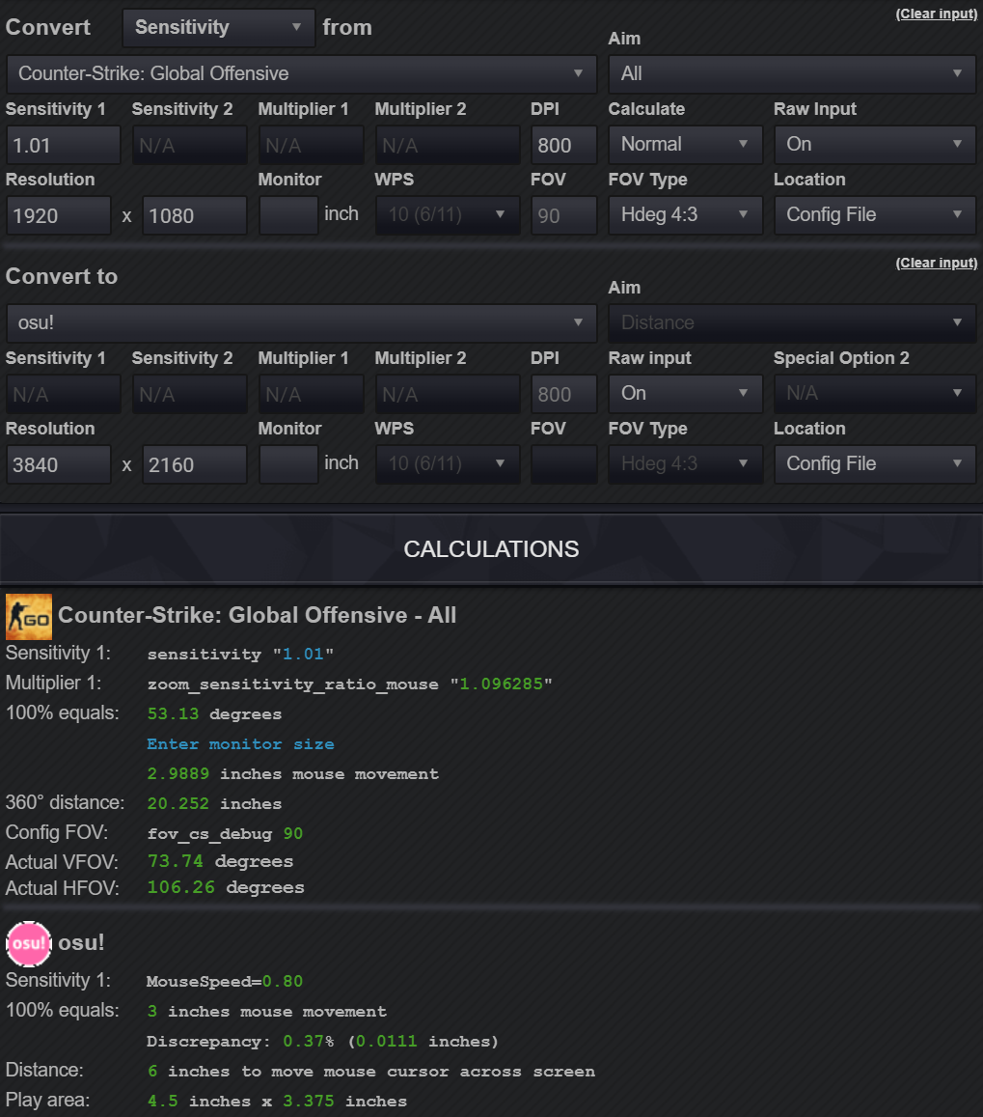Click the source FOV field showing 90

pyautogui.click(x=563, y=216)
